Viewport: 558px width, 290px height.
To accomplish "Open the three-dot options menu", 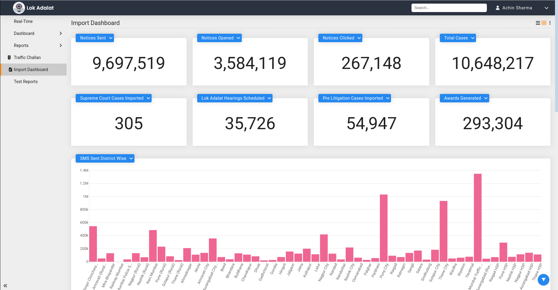I will point(550,23).
